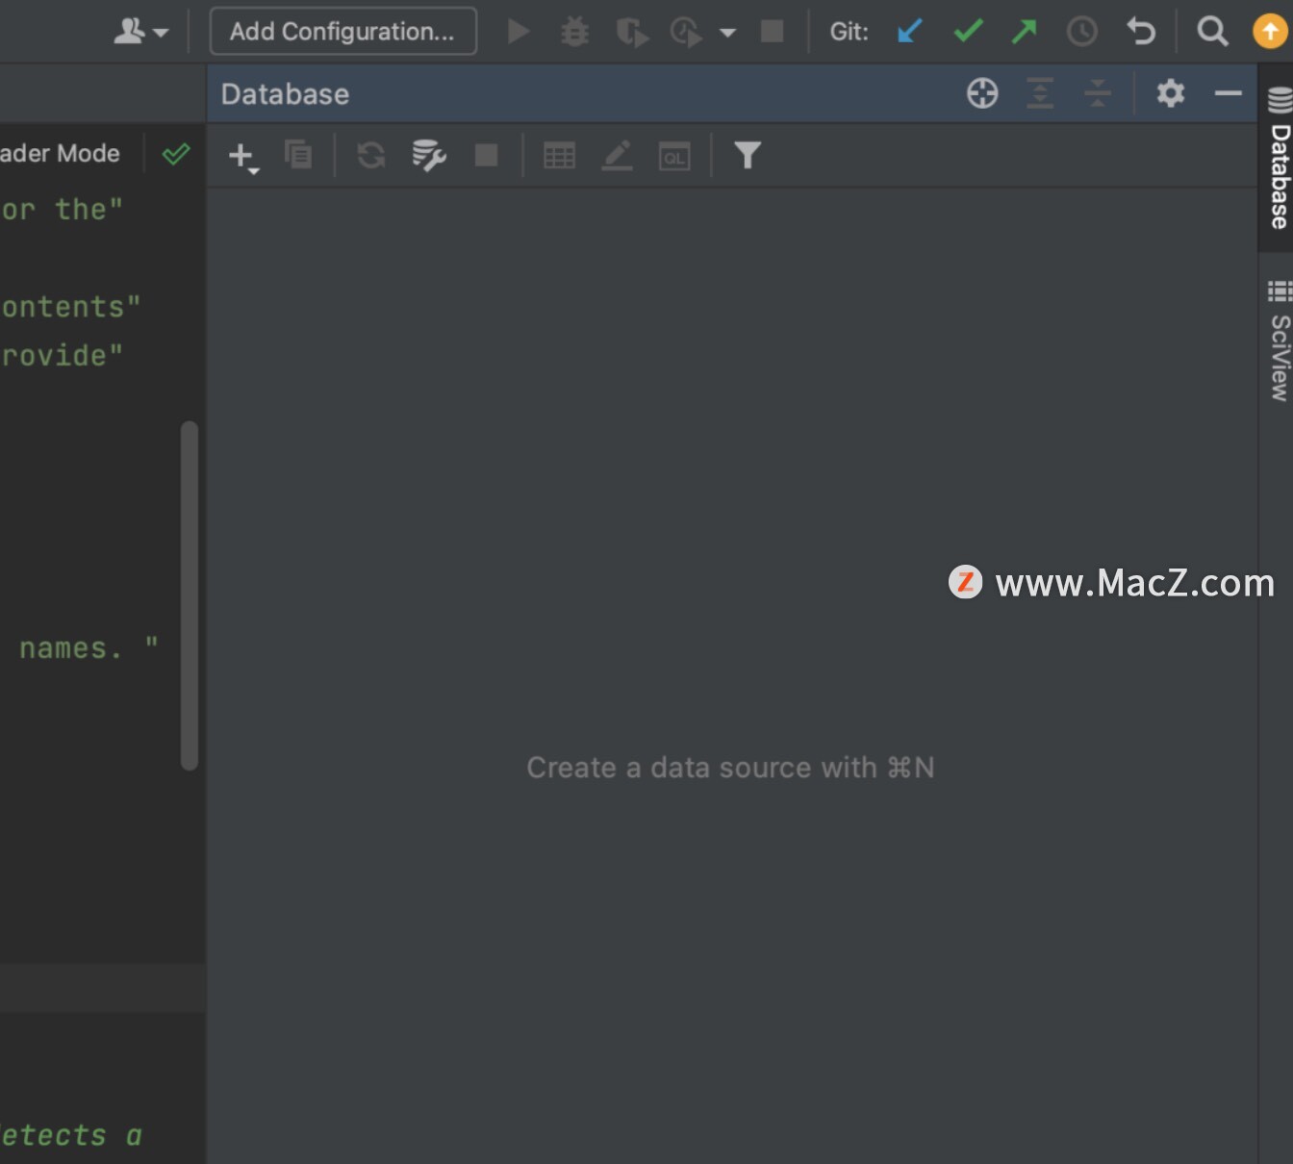Click the editor vertical scrollbar
The height and width of the screenshot is (1164, 1293).
[x=190, y=595]
